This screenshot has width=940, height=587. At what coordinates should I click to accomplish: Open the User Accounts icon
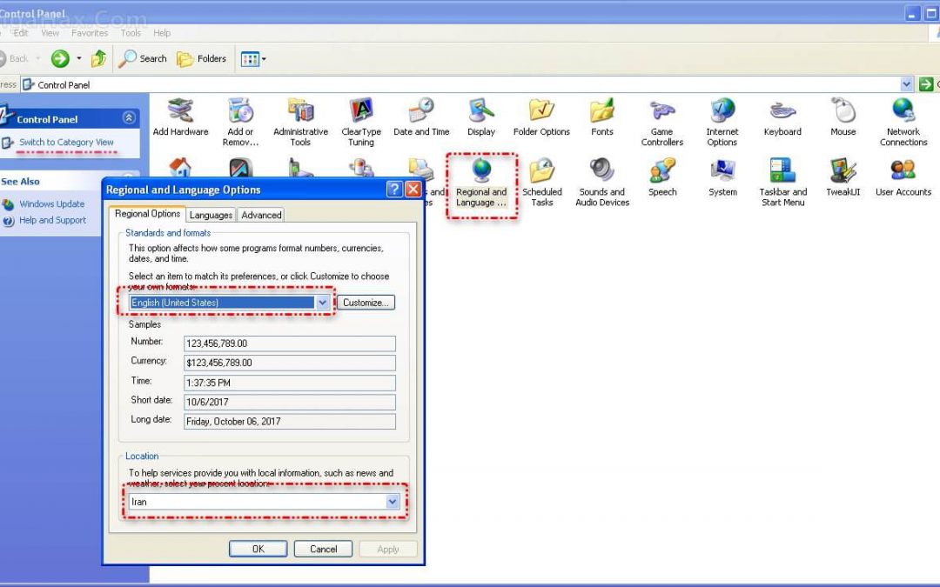coord(903,172)
